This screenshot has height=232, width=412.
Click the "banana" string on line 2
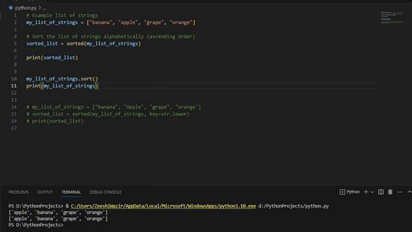(101, 23)
